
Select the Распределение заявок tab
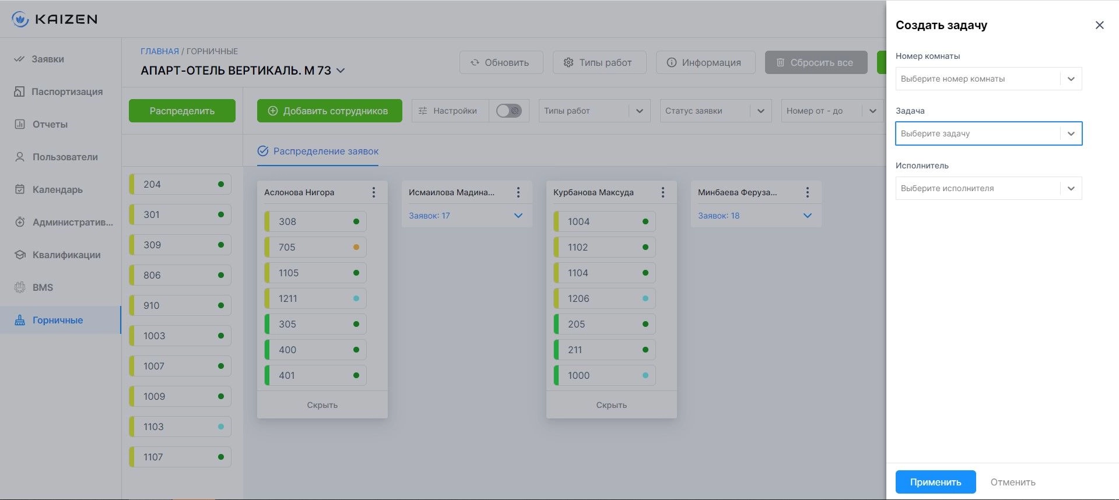318,151
